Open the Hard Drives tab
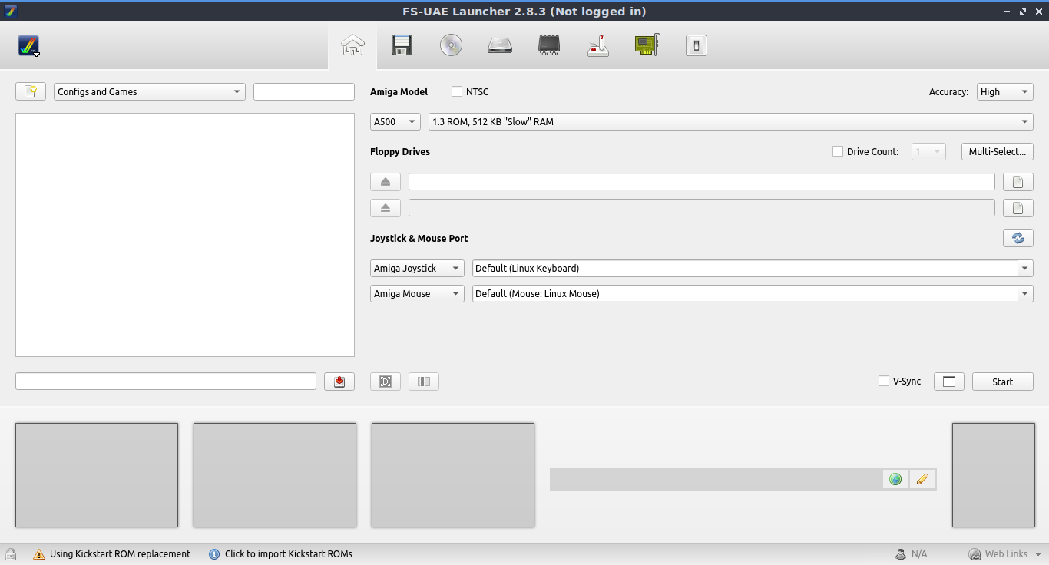The width and height of the screenshot is (1049, 565). pyautogui.click(x=500, y=45)
